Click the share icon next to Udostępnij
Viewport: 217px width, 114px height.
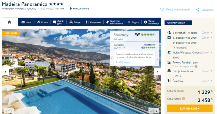pyautogui.click(x=198, y=10)
